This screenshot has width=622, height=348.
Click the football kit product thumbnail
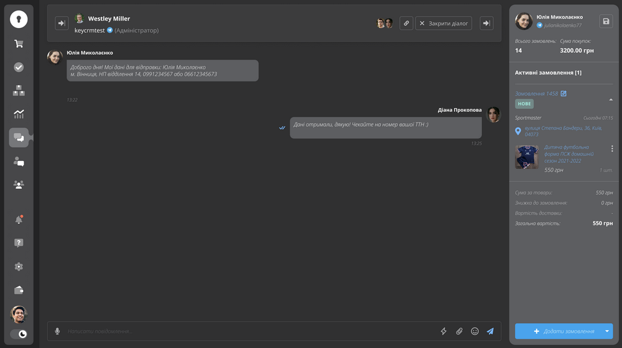pos(527,157)
